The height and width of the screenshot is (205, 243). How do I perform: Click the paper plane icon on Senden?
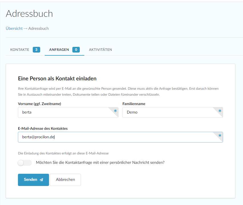click(42, 180)
